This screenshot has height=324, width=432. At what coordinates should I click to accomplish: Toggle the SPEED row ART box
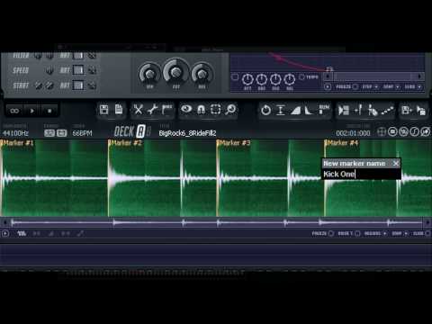coord(78,70)
